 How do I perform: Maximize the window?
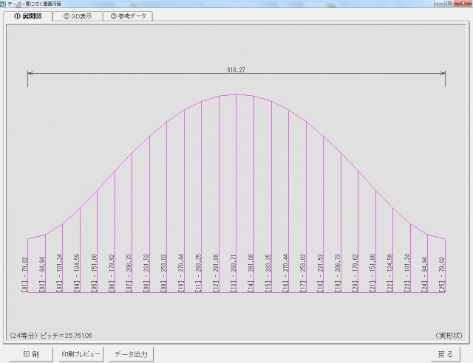pos(449,3)
